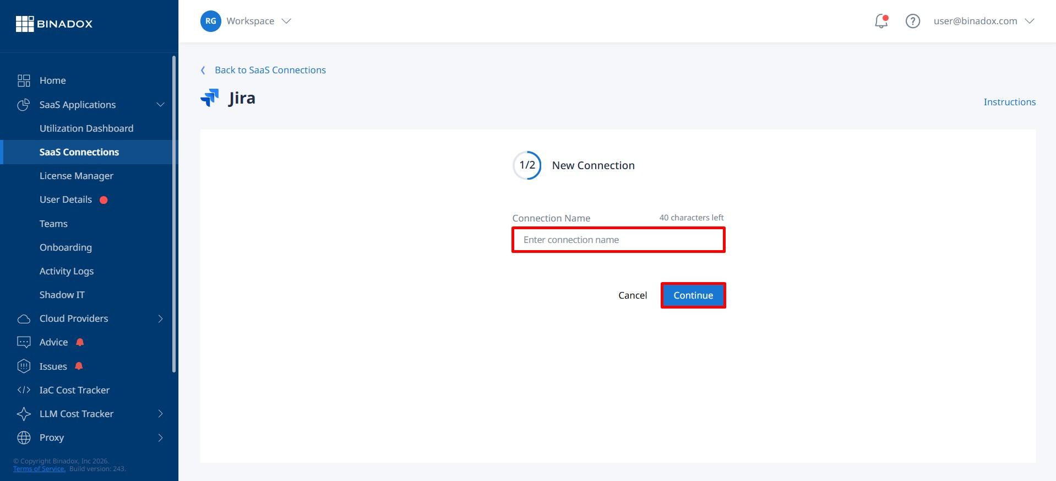Image resolution: width=1056 pixels, height=481 pixels.
Task: Open the notifications bell
Action: [x=881, y=21]
